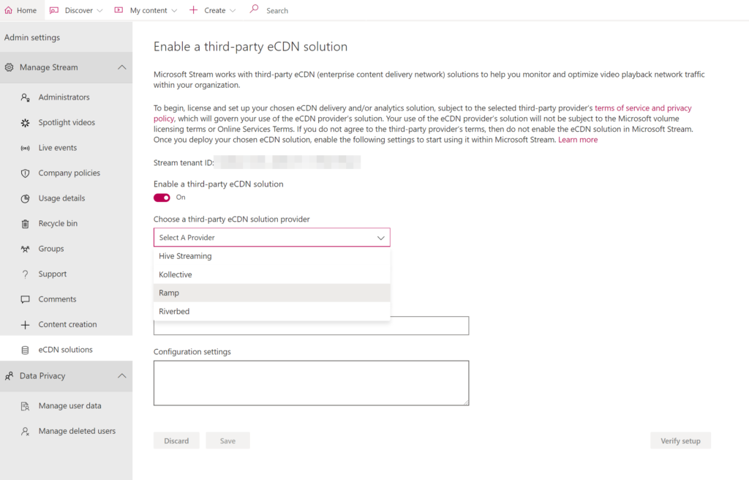Expand the My content menu chevron
Viewport: 749px width, 480px height.
[x=174, y=10]
